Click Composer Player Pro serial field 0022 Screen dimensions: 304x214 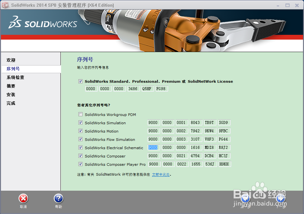(x=183, y=164)
